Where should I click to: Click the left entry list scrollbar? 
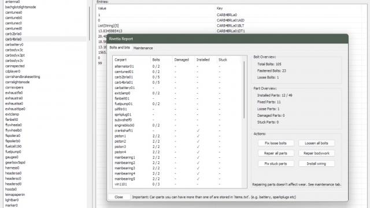(x=89, y=24)
